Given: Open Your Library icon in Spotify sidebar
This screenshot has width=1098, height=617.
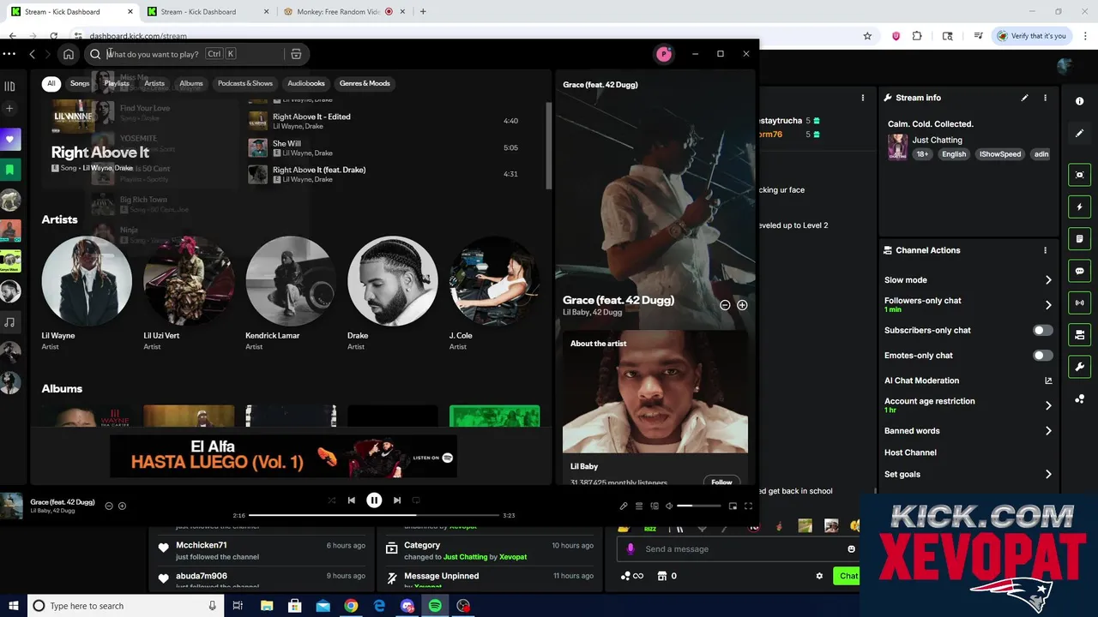Looking at the screenshot, I should click(x=9, y=87).
